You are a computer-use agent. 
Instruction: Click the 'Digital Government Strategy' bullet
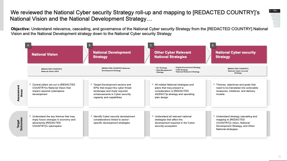tap(188, 67)
